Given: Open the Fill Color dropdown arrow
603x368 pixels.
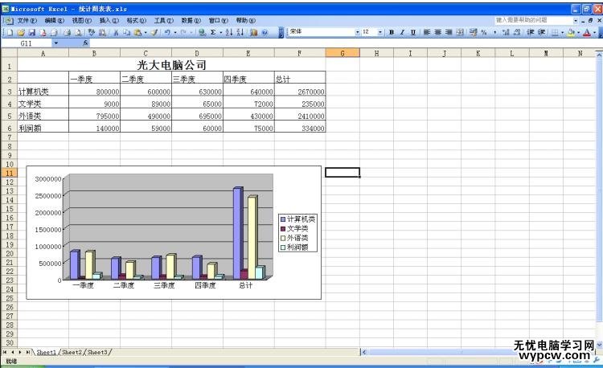Looking at the screenshot, I should click(578, 32).
